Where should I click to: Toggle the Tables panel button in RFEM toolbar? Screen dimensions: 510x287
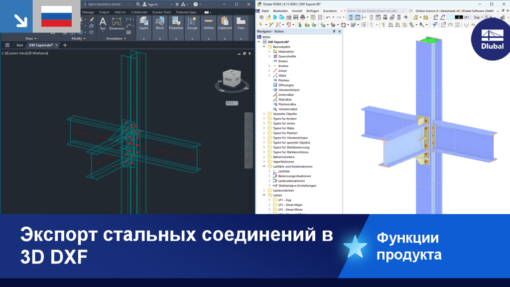point(358,17)
